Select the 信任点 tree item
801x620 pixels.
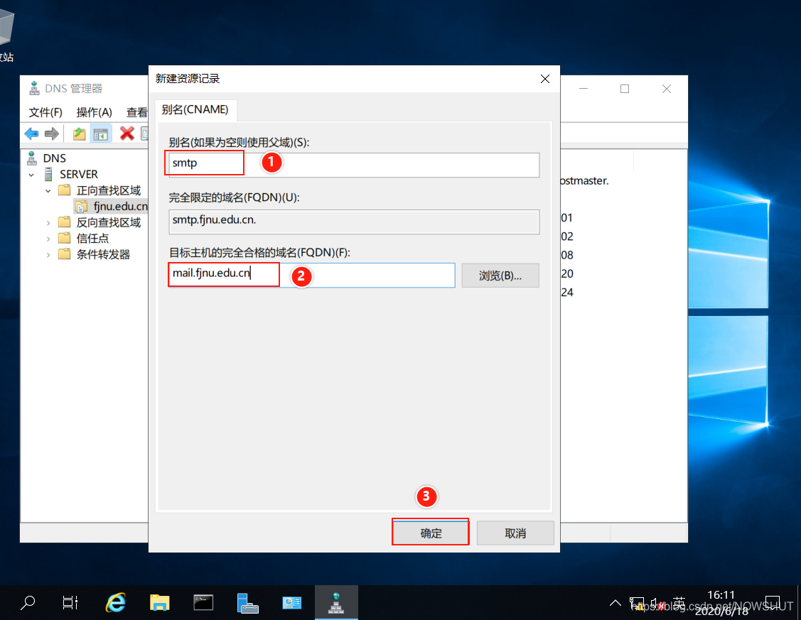92,239
